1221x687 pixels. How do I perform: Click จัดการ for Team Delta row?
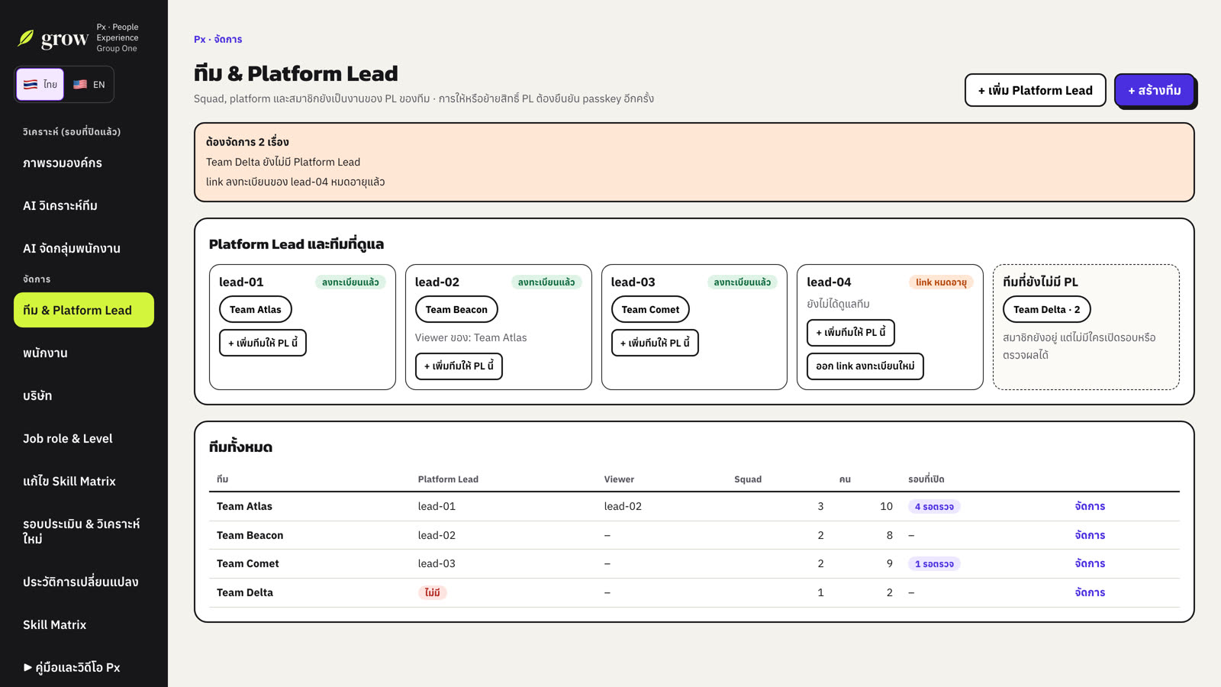pos(1090,592)
